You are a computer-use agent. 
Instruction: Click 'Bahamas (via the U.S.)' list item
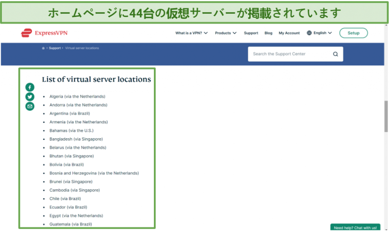(x=71, y=131)
